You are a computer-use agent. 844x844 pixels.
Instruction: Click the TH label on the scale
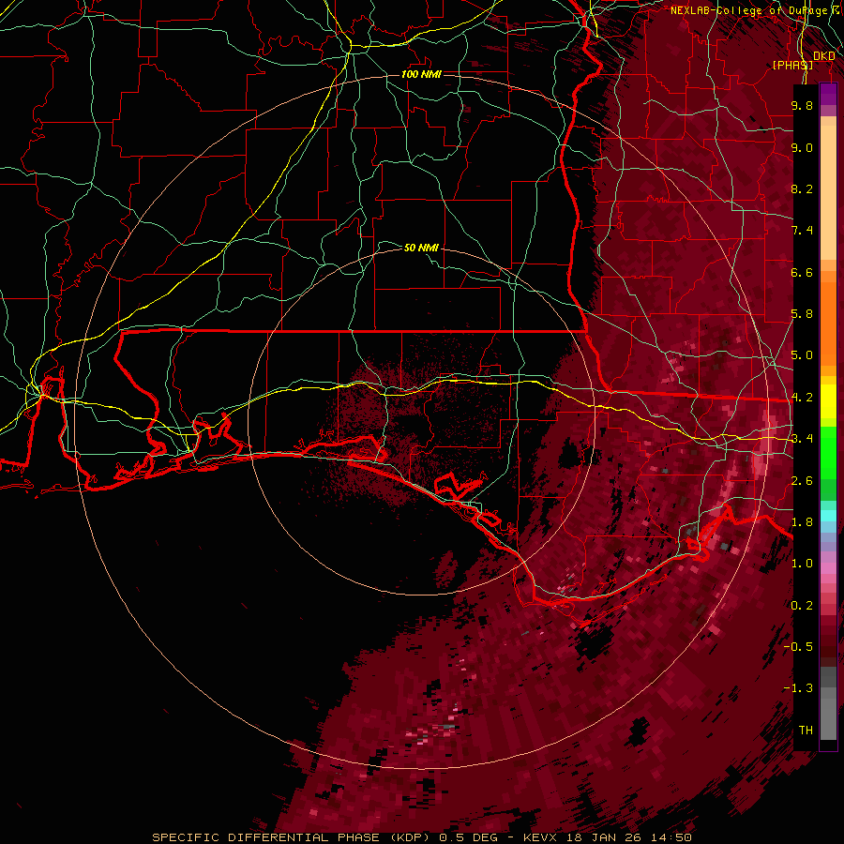point(806,731)
